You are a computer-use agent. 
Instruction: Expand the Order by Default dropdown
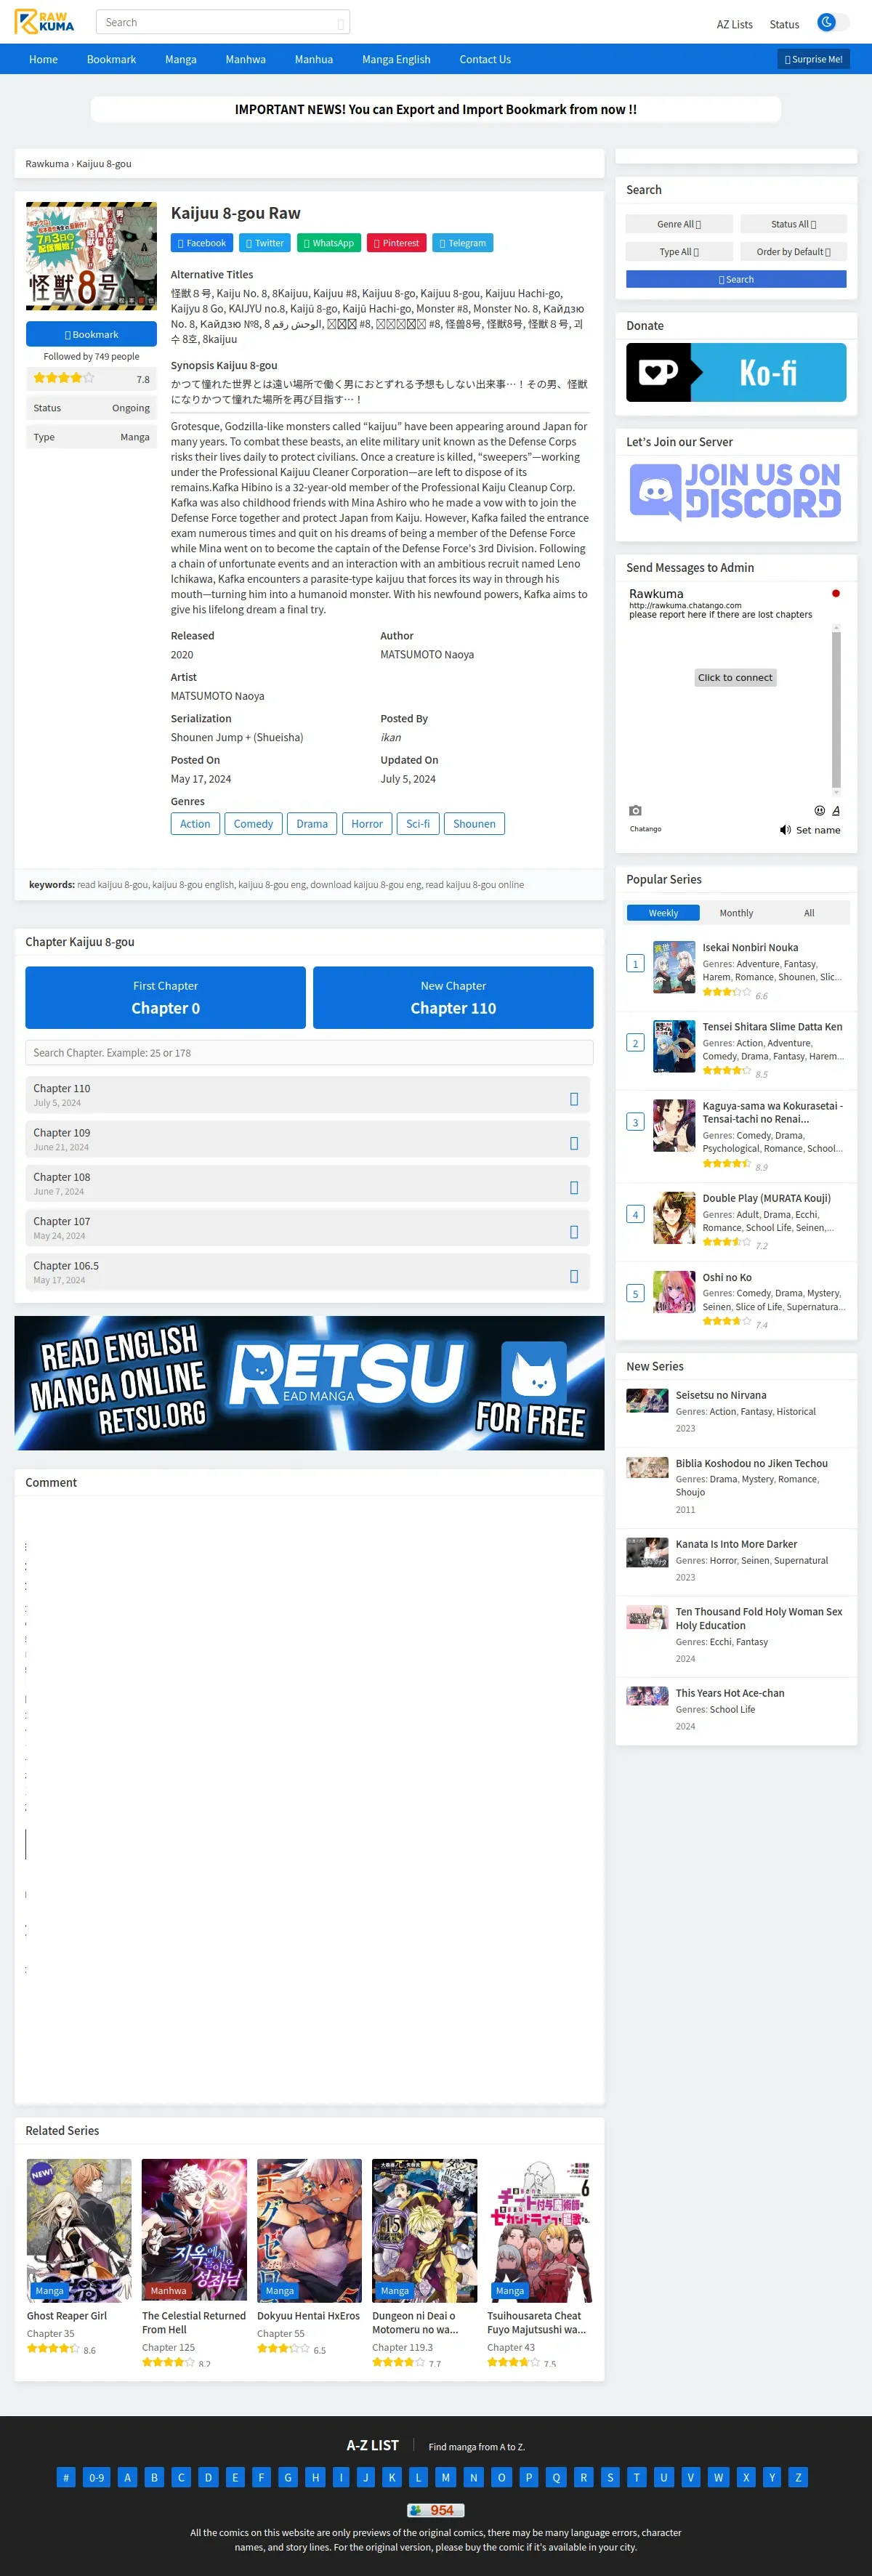pyautogui.click(x=794, y=252)
